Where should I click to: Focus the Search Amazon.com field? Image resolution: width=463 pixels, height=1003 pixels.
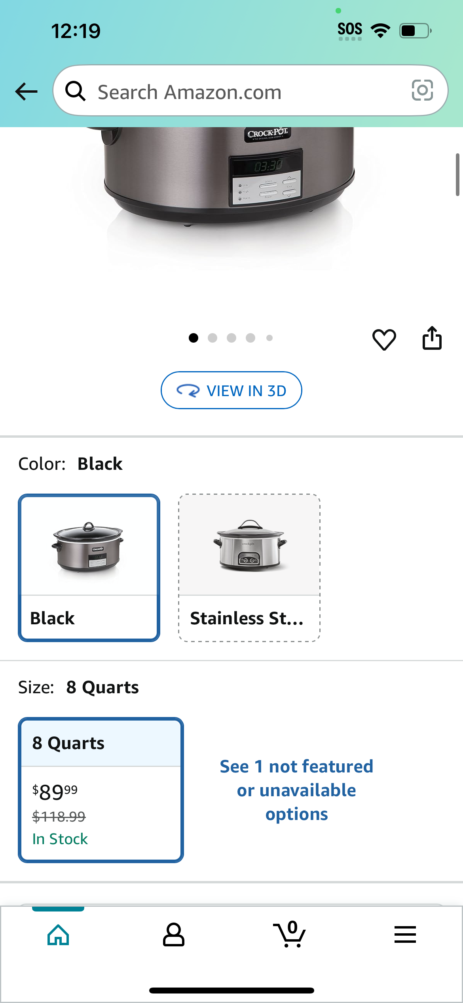[250, 91]
